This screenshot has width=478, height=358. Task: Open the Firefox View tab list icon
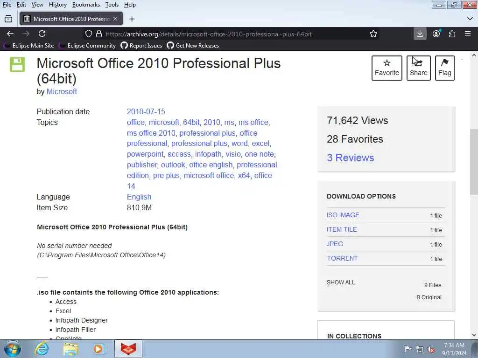(x=8, y=19)
